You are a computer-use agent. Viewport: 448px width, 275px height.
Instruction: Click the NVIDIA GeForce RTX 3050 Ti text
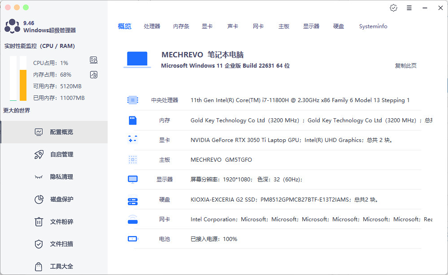[x=291, y=140]
